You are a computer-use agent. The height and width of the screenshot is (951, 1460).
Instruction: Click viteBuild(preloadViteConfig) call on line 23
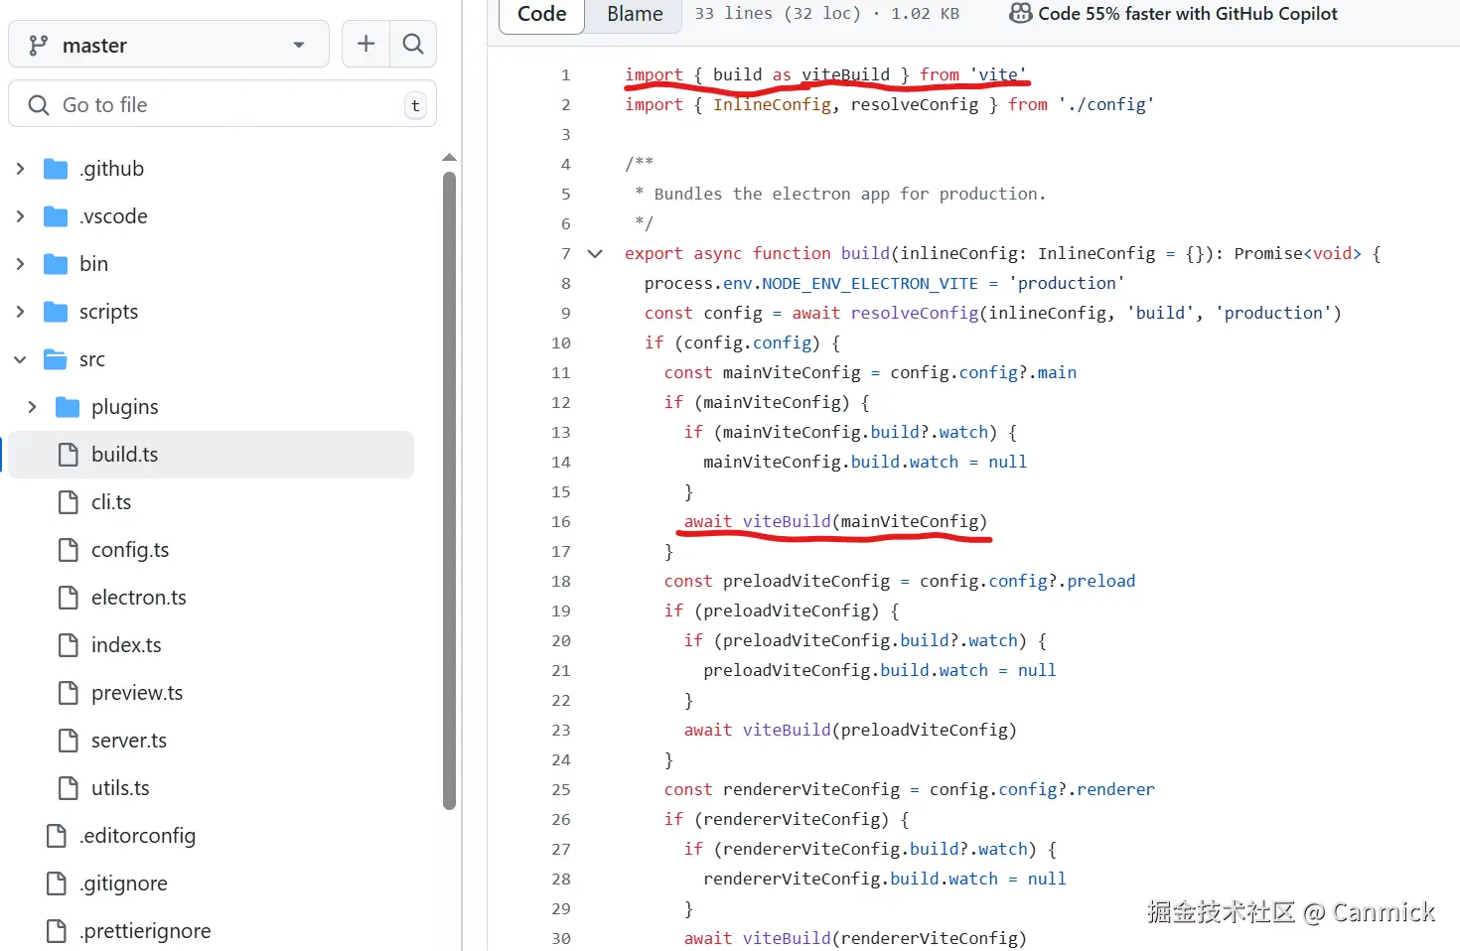879,730
